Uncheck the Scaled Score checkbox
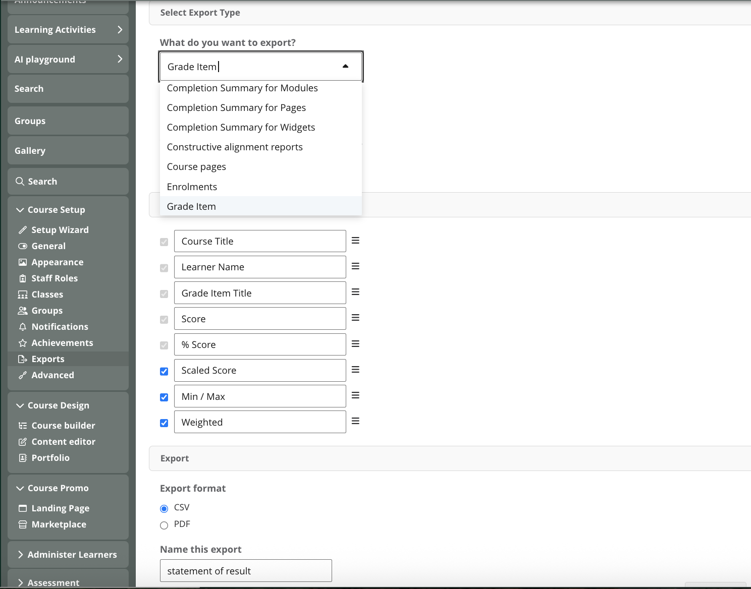The height and width of the screenshot is (589, 751). coord(164,372)
